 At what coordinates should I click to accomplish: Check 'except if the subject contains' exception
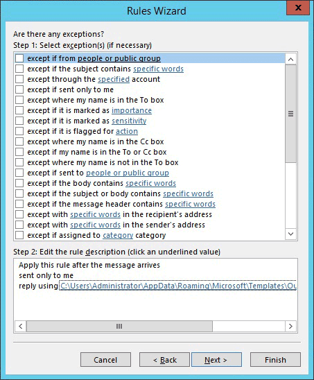(19, 69)
